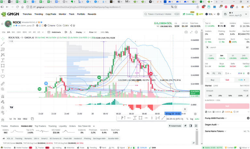The width and height of the screenshot is (250, 149).
Task: Switch chart to 15s timeframe
Action: tap(4, 32)
